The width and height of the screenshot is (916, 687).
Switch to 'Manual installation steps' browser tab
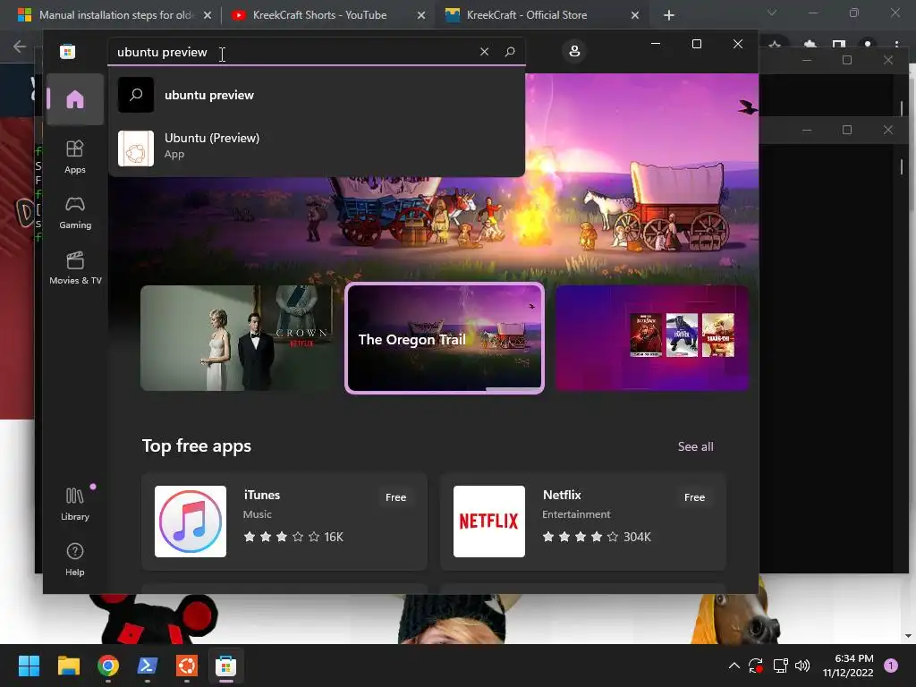[x=114, y=15]
